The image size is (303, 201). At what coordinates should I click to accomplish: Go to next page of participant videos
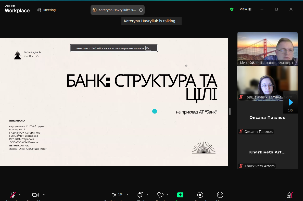click(291, 102)
